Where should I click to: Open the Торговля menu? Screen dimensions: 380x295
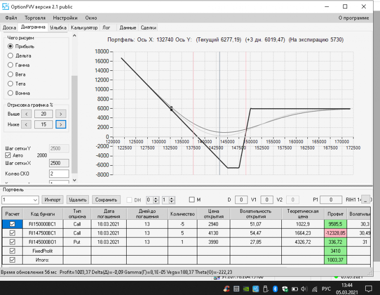click(35, 18)
